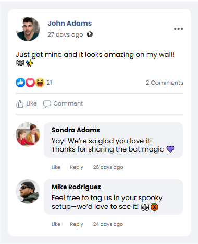Click the speech bubble Comment icon
This screenshot has width=198, height=244.
[x=47, y=104]
